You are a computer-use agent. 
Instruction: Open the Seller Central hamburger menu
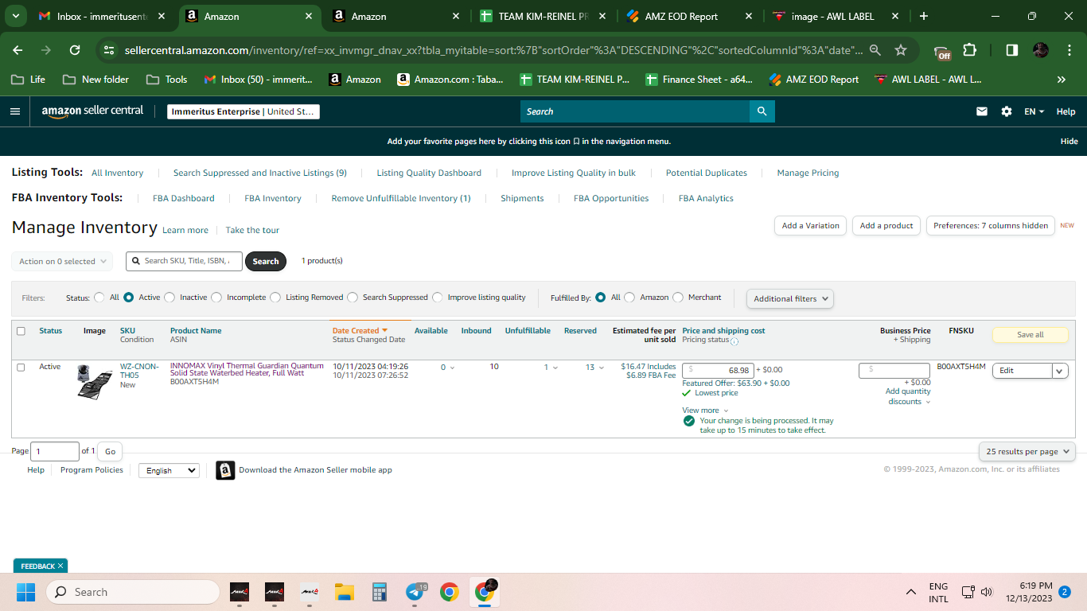pos(15,111)
